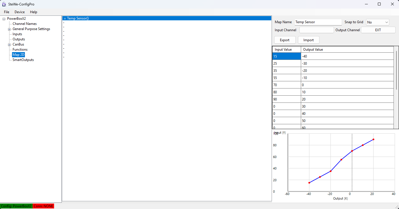Expand the General Purpose Settings node
Screen dimensions: 399x209
coord(9,29)
